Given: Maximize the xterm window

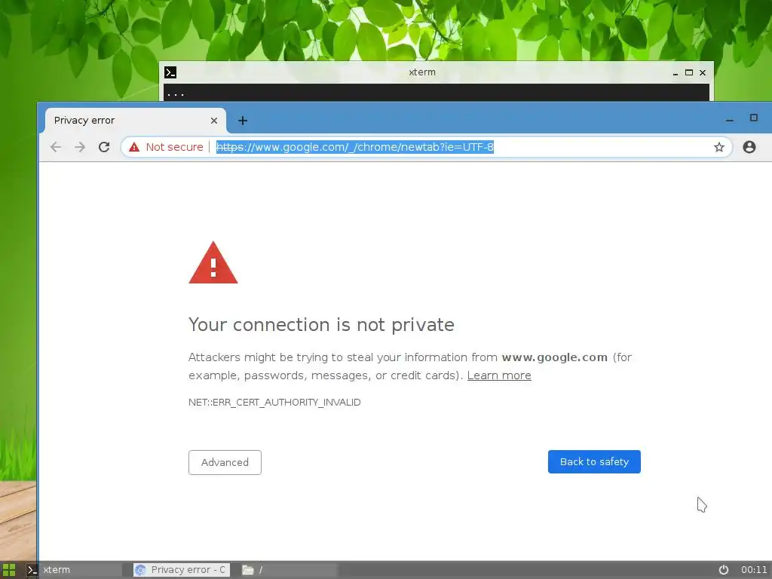Looking at the screenshot, I should (x=689, y=72).
